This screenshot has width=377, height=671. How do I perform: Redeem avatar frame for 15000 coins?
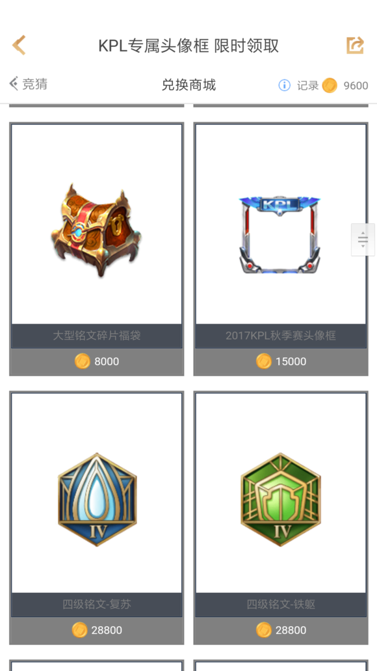[x=281, y=362]
